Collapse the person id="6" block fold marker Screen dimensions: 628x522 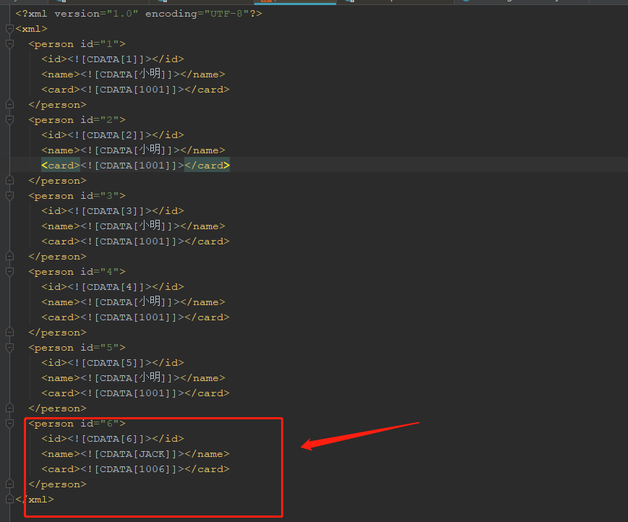point(10,424)
